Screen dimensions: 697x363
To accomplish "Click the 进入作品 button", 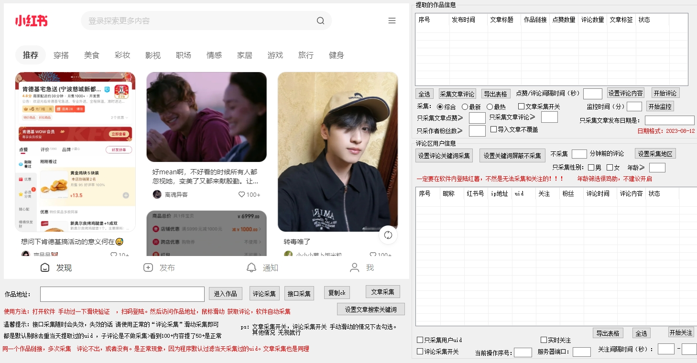I will point(225,293).
